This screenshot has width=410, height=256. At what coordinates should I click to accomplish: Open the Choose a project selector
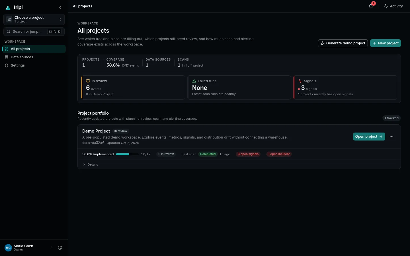(34, 19)
